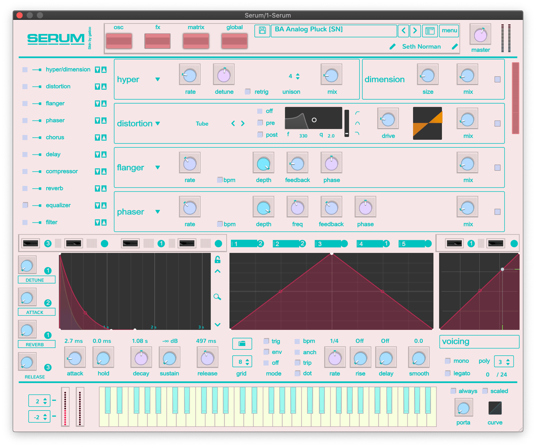
Task: Enable the compressor effect checkbox
Action: click(25, 171)
